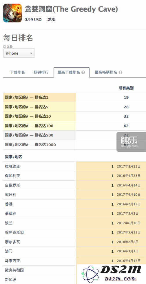Click the date 2017年5月23日

coord(129,232)
